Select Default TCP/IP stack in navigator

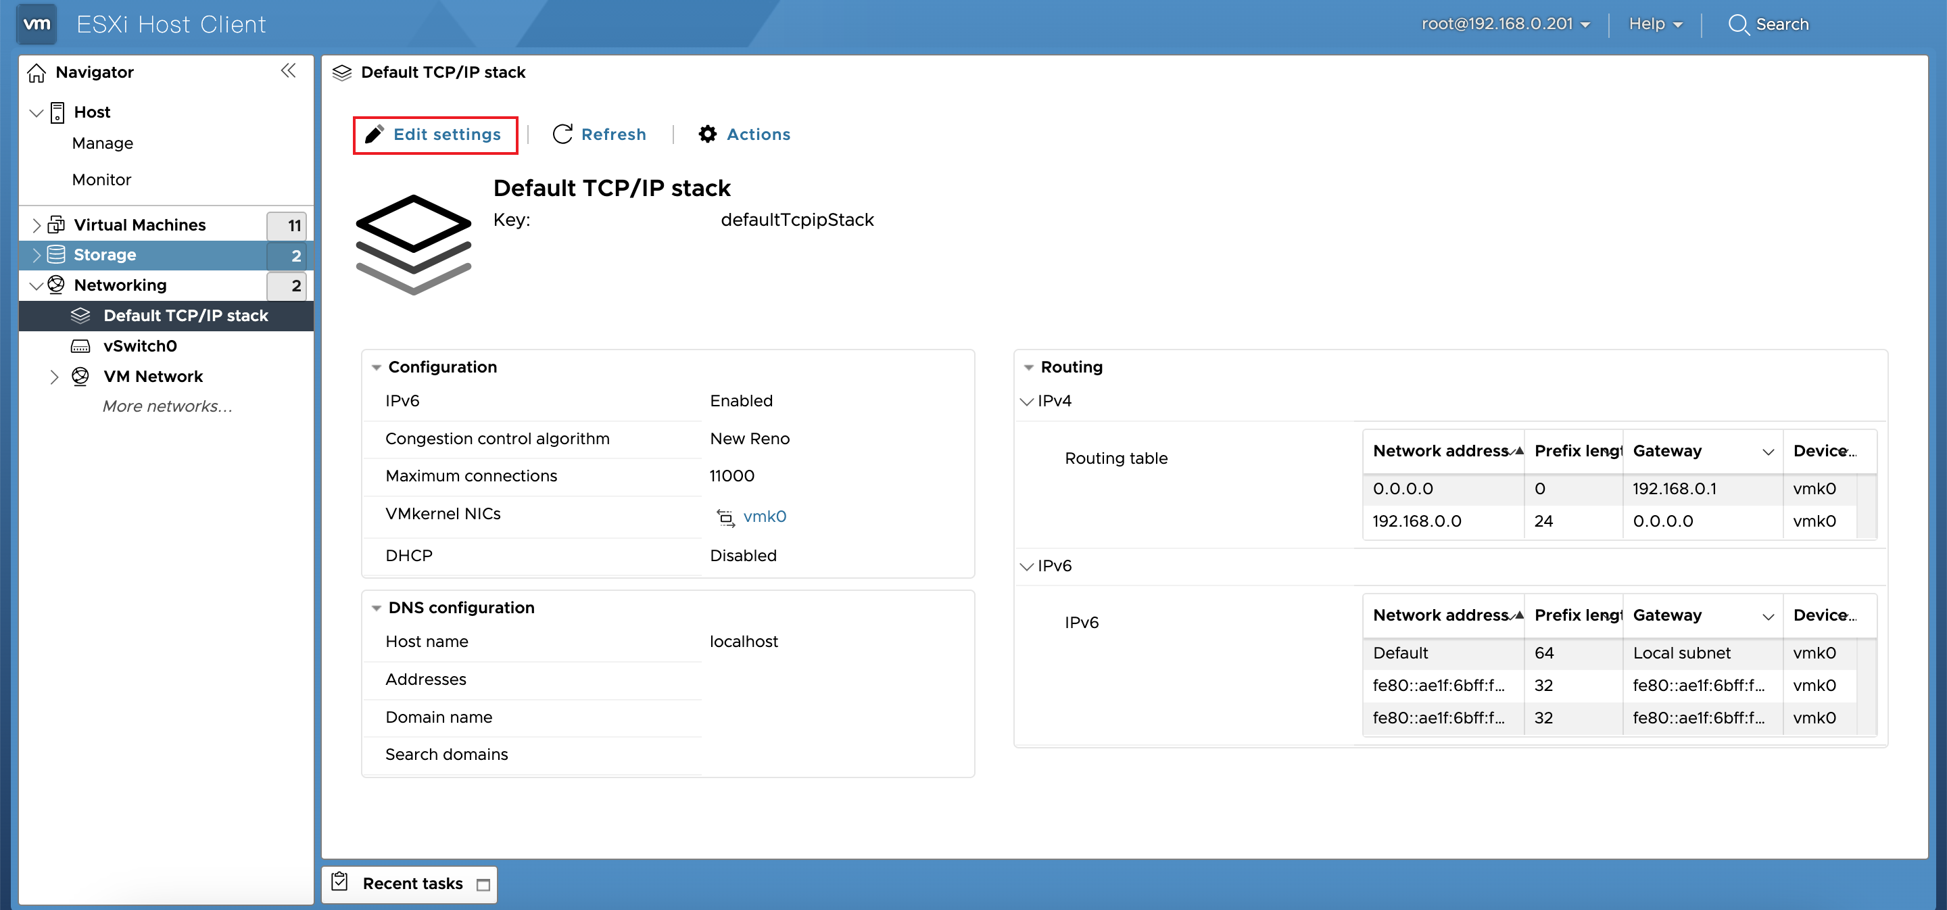click(166, 316)
